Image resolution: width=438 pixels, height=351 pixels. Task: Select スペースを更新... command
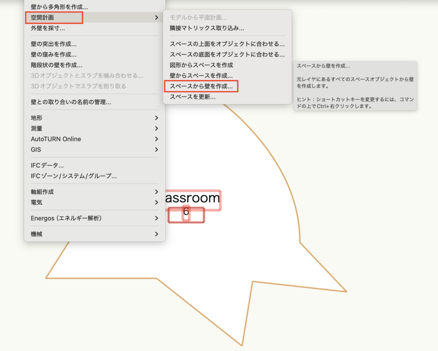pos(192,97)
